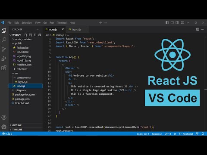The height and width of the screenshot is (155, 207).
Task: Open layout.js under components folder
Action: [x=22, y=82]
